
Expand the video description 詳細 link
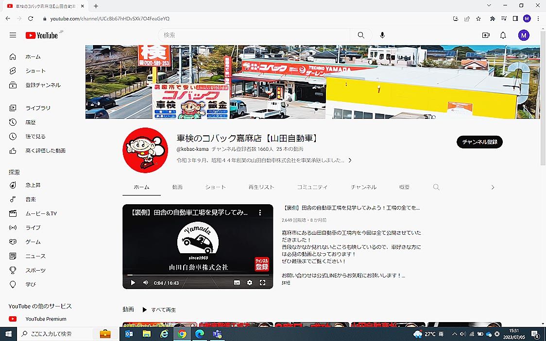(286, 283)
